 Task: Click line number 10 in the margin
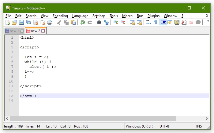point(11,81)
